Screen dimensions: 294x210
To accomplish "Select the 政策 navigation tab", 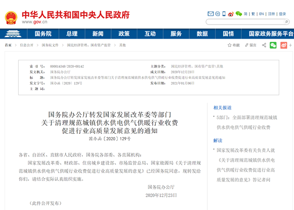I will click(x=124, y=34).
